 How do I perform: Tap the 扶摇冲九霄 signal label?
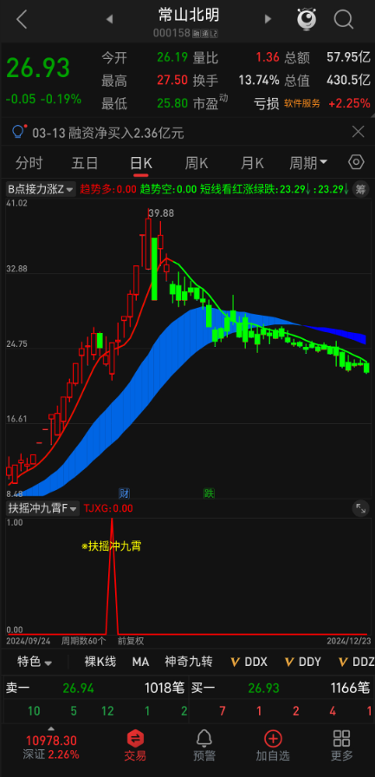pos(113,546)
